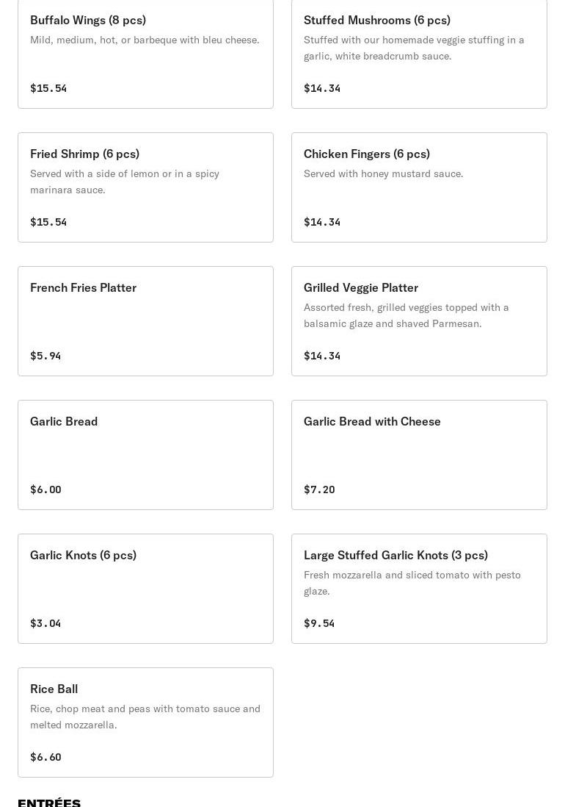Click the honey mustard sauce description
The image size is (565, 807).
point(383,173)
